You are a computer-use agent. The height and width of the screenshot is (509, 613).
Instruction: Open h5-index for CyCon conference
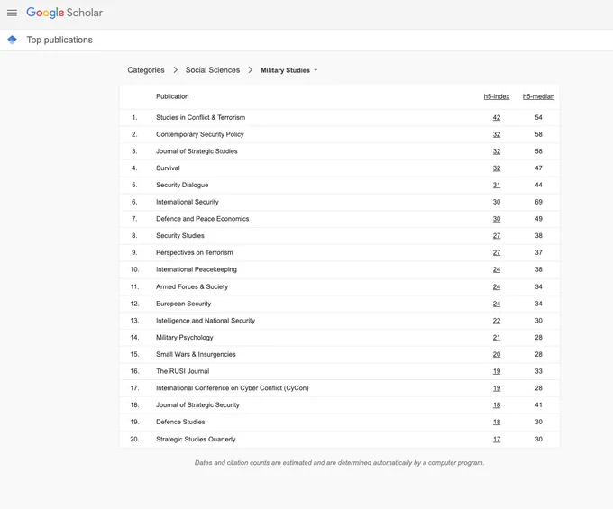(x=497, y=388)
